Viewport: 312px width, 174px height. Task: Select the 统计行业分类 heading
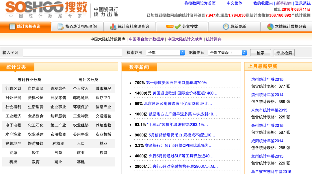(x=29, y=80)
